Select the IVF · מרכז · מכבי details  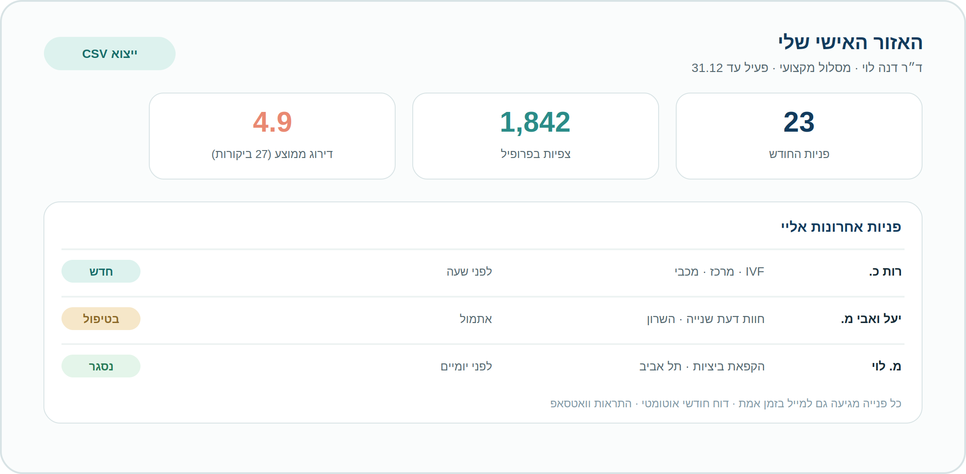(720, 272)
